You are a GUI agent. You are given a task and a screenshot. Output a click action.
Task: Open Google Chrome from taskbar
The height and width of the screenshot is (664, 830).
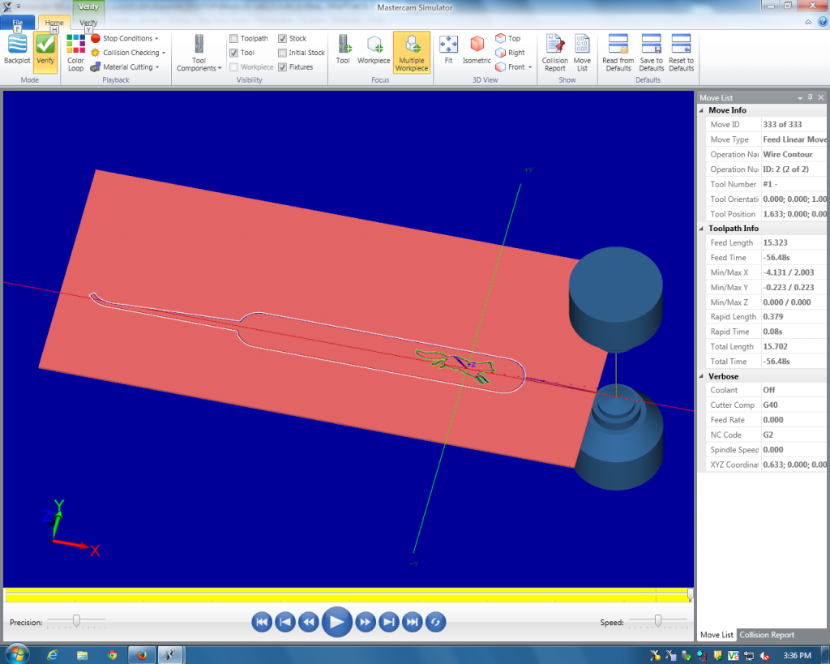pos(112,655)
